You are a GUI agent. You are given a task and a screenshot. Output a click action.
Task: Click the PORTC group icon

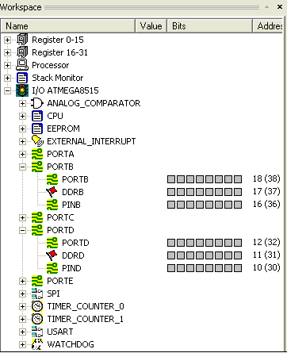tap(37, 217)
